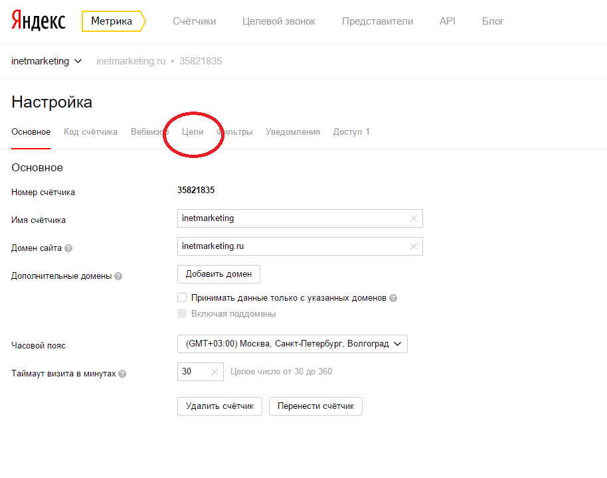Enable Принимать данные только с указанных доменов
The height and width of the screenshot is (478, 607).
182,297
